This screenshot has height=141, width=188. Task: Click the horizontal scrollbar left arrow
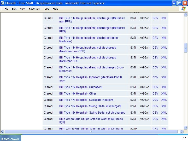(x=2, y=132)
